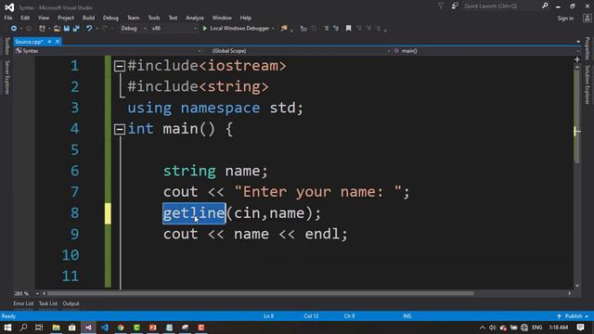Open the Local Windows Debugger dropdown arrow
The width and height of the screenshot is (594, 334).
pyautogui.click(x=273, y=29)
